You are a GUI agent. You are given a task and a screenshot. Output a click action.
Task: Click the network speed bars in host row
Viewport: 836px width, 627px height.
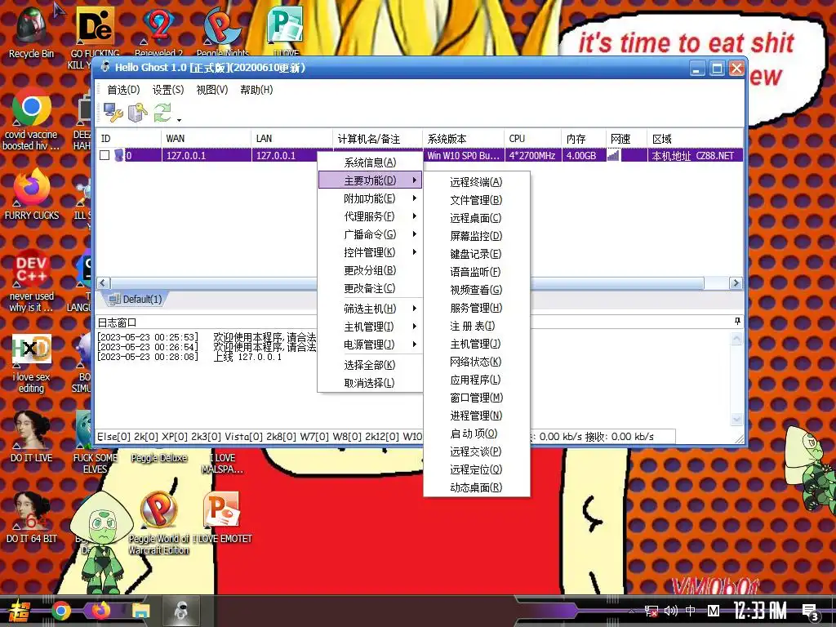tap(613, 155)
